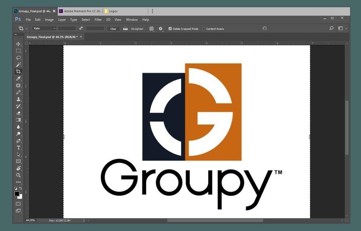This screenshot has height=231, width=361.
Task: Click the Straighten level icon
Action: point(125,29)
